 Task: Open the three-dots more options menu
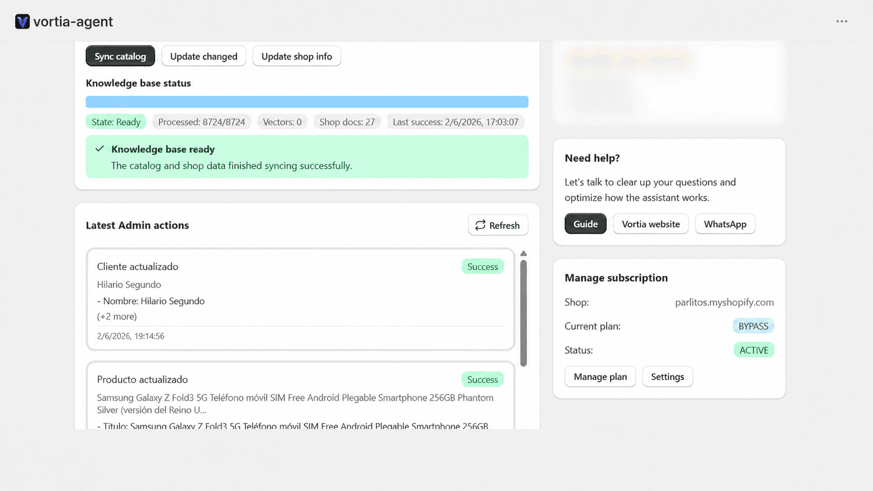(x=842, y=21)
